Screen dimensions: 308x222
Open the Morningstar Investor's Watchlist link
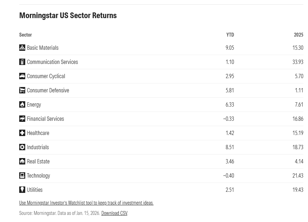(x=86, y=203)
